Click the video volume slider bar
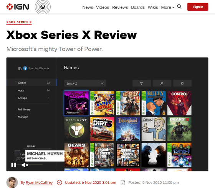215x190 pixels. [36, 165]
